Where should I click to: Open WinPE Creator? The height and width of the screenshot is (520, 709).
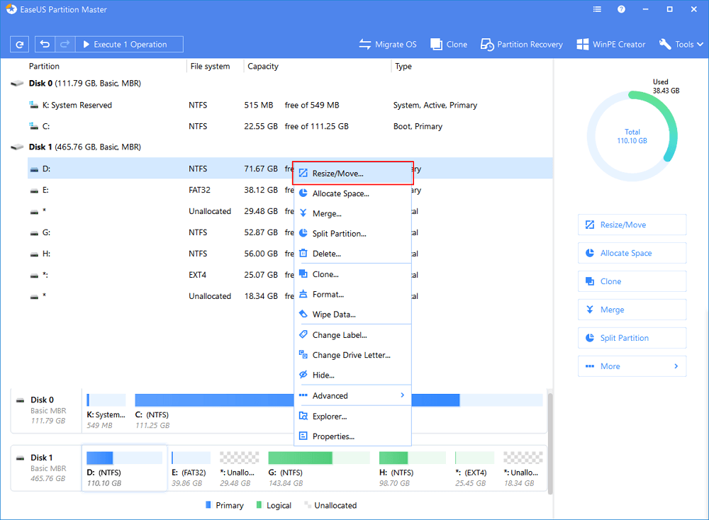[610, 44]
